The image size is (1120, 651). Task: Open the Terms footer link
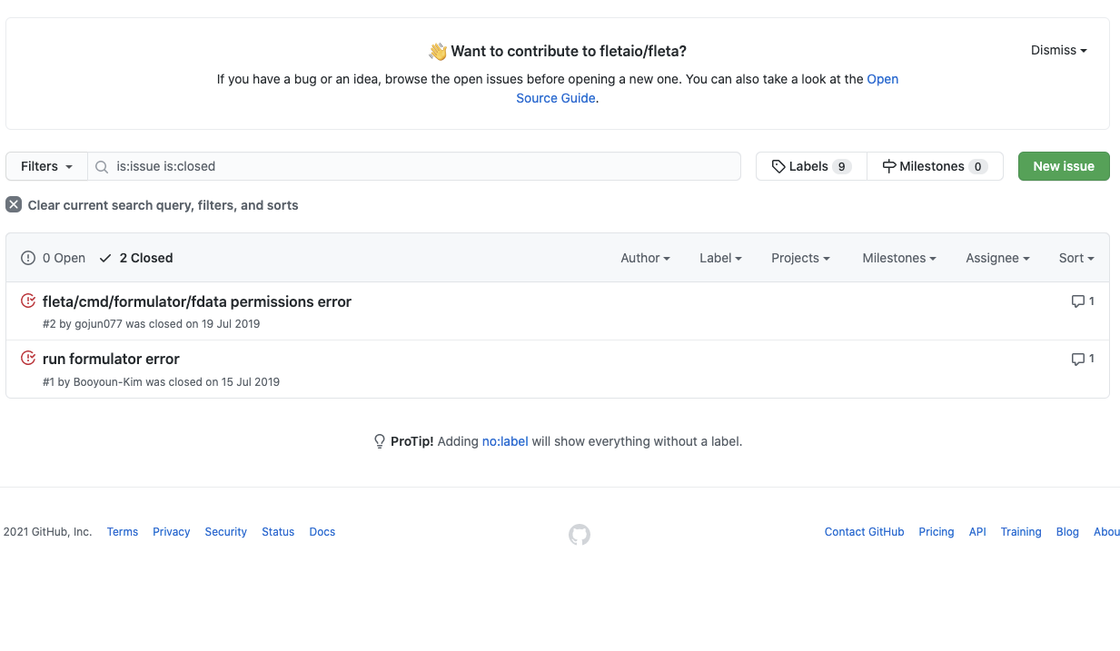click(123, 532)
